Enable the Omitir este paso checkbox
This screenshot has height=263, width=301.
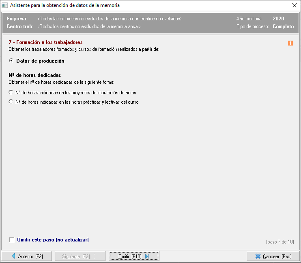coord(12,240)
